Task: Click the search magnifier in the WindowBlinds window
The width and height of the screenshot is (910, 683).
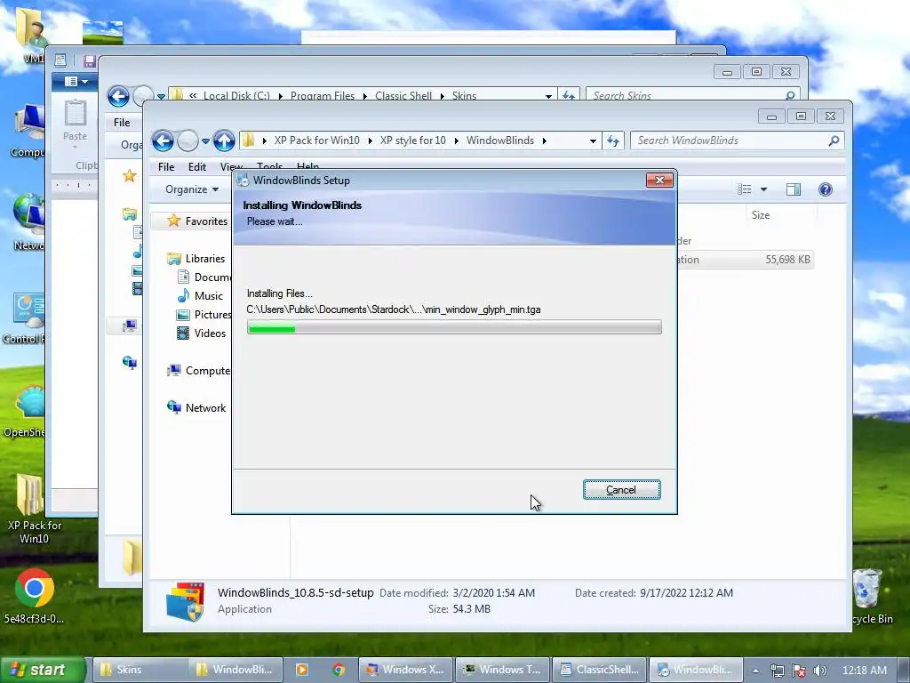Action: [x=834, y=141]
